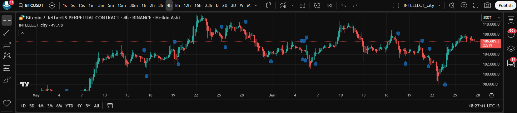
Task: Open the watchlist panel icon
Action: [511, 20]
